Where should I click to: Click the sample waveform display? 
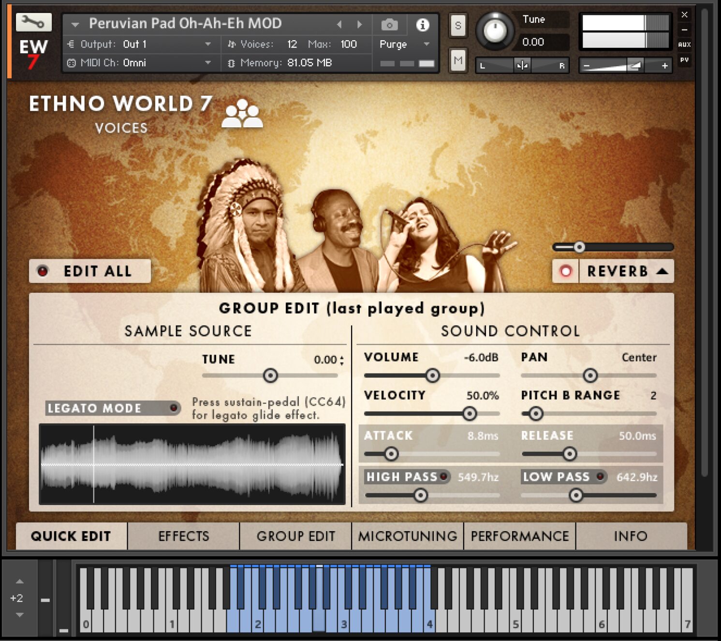click(x=192, y=464)
